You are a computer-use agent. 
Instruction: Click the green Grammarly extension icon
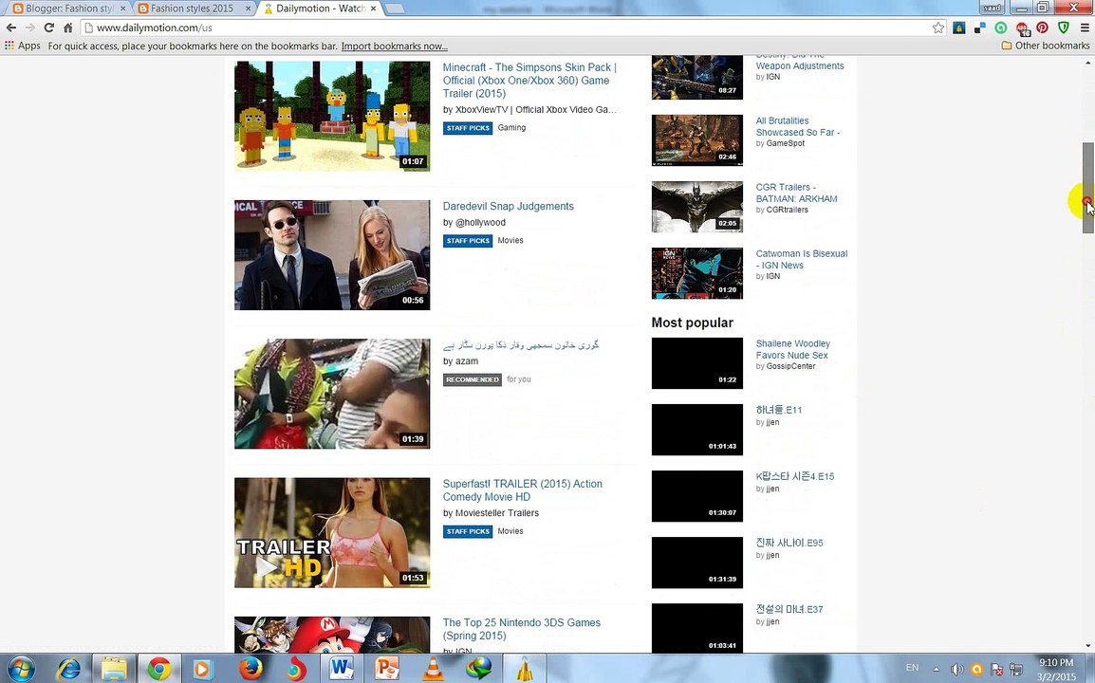(1001, 28)
